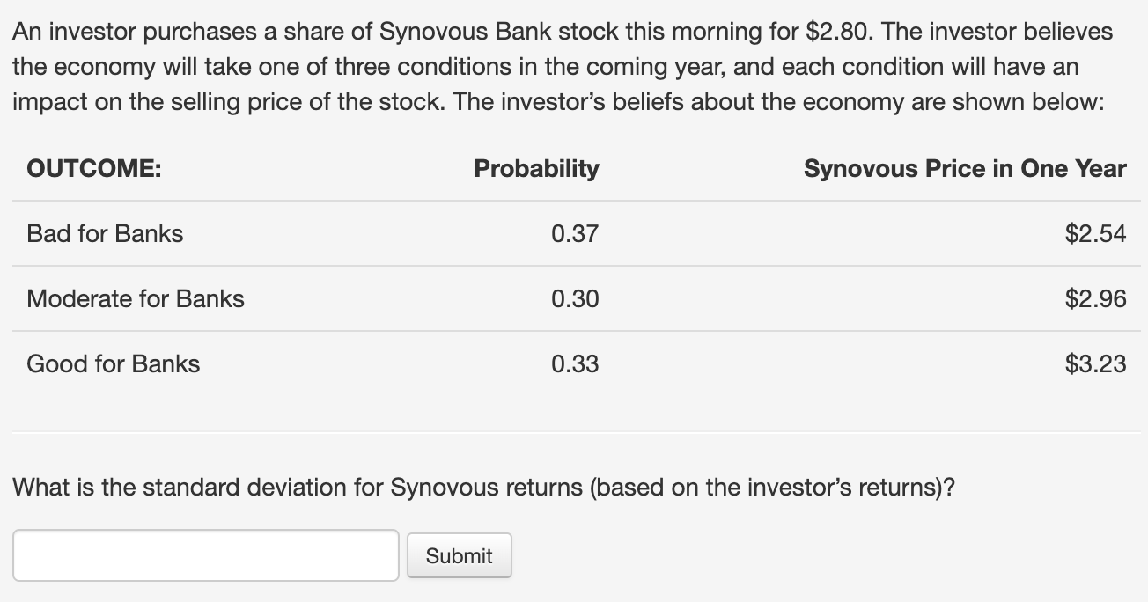Viewport: 1148px width, 602px height.
Task: Click the answer input field
Action: tap(205, 555)
